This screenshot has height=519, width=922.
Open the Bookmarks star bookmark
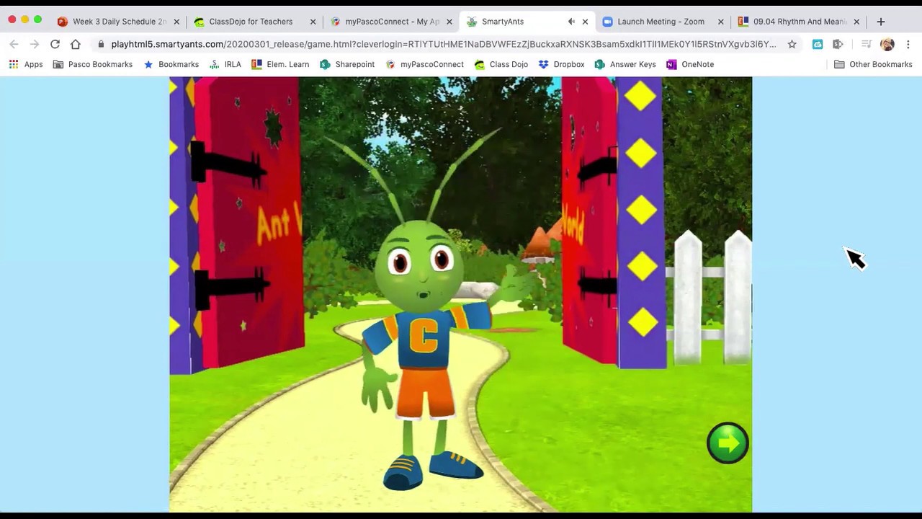(171, 64)
